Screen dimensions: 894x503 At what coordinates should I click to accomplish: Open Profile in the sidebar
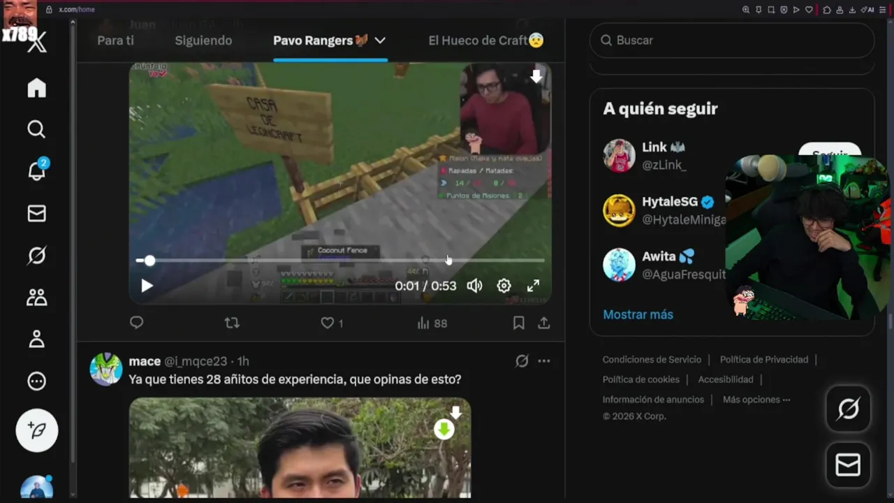[36, 340]
